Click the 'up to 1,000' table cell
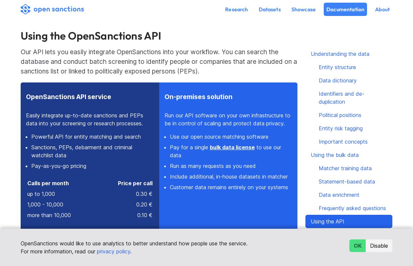 point(41,194)
